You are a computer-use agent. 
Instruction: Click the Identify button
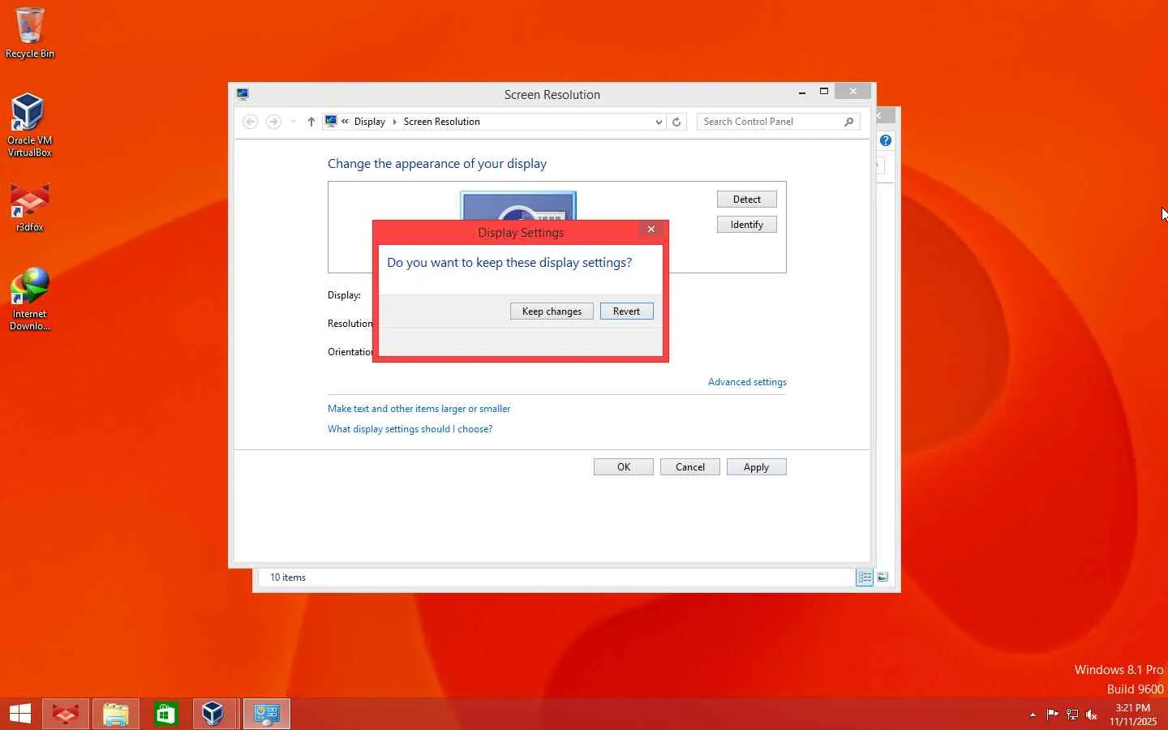coord(746,225)
